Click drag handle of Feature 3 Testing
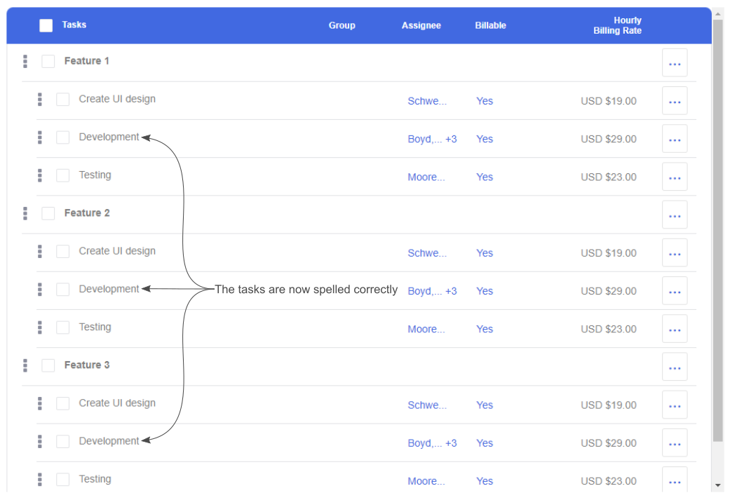The image size is (730, 500). [40, 480]
